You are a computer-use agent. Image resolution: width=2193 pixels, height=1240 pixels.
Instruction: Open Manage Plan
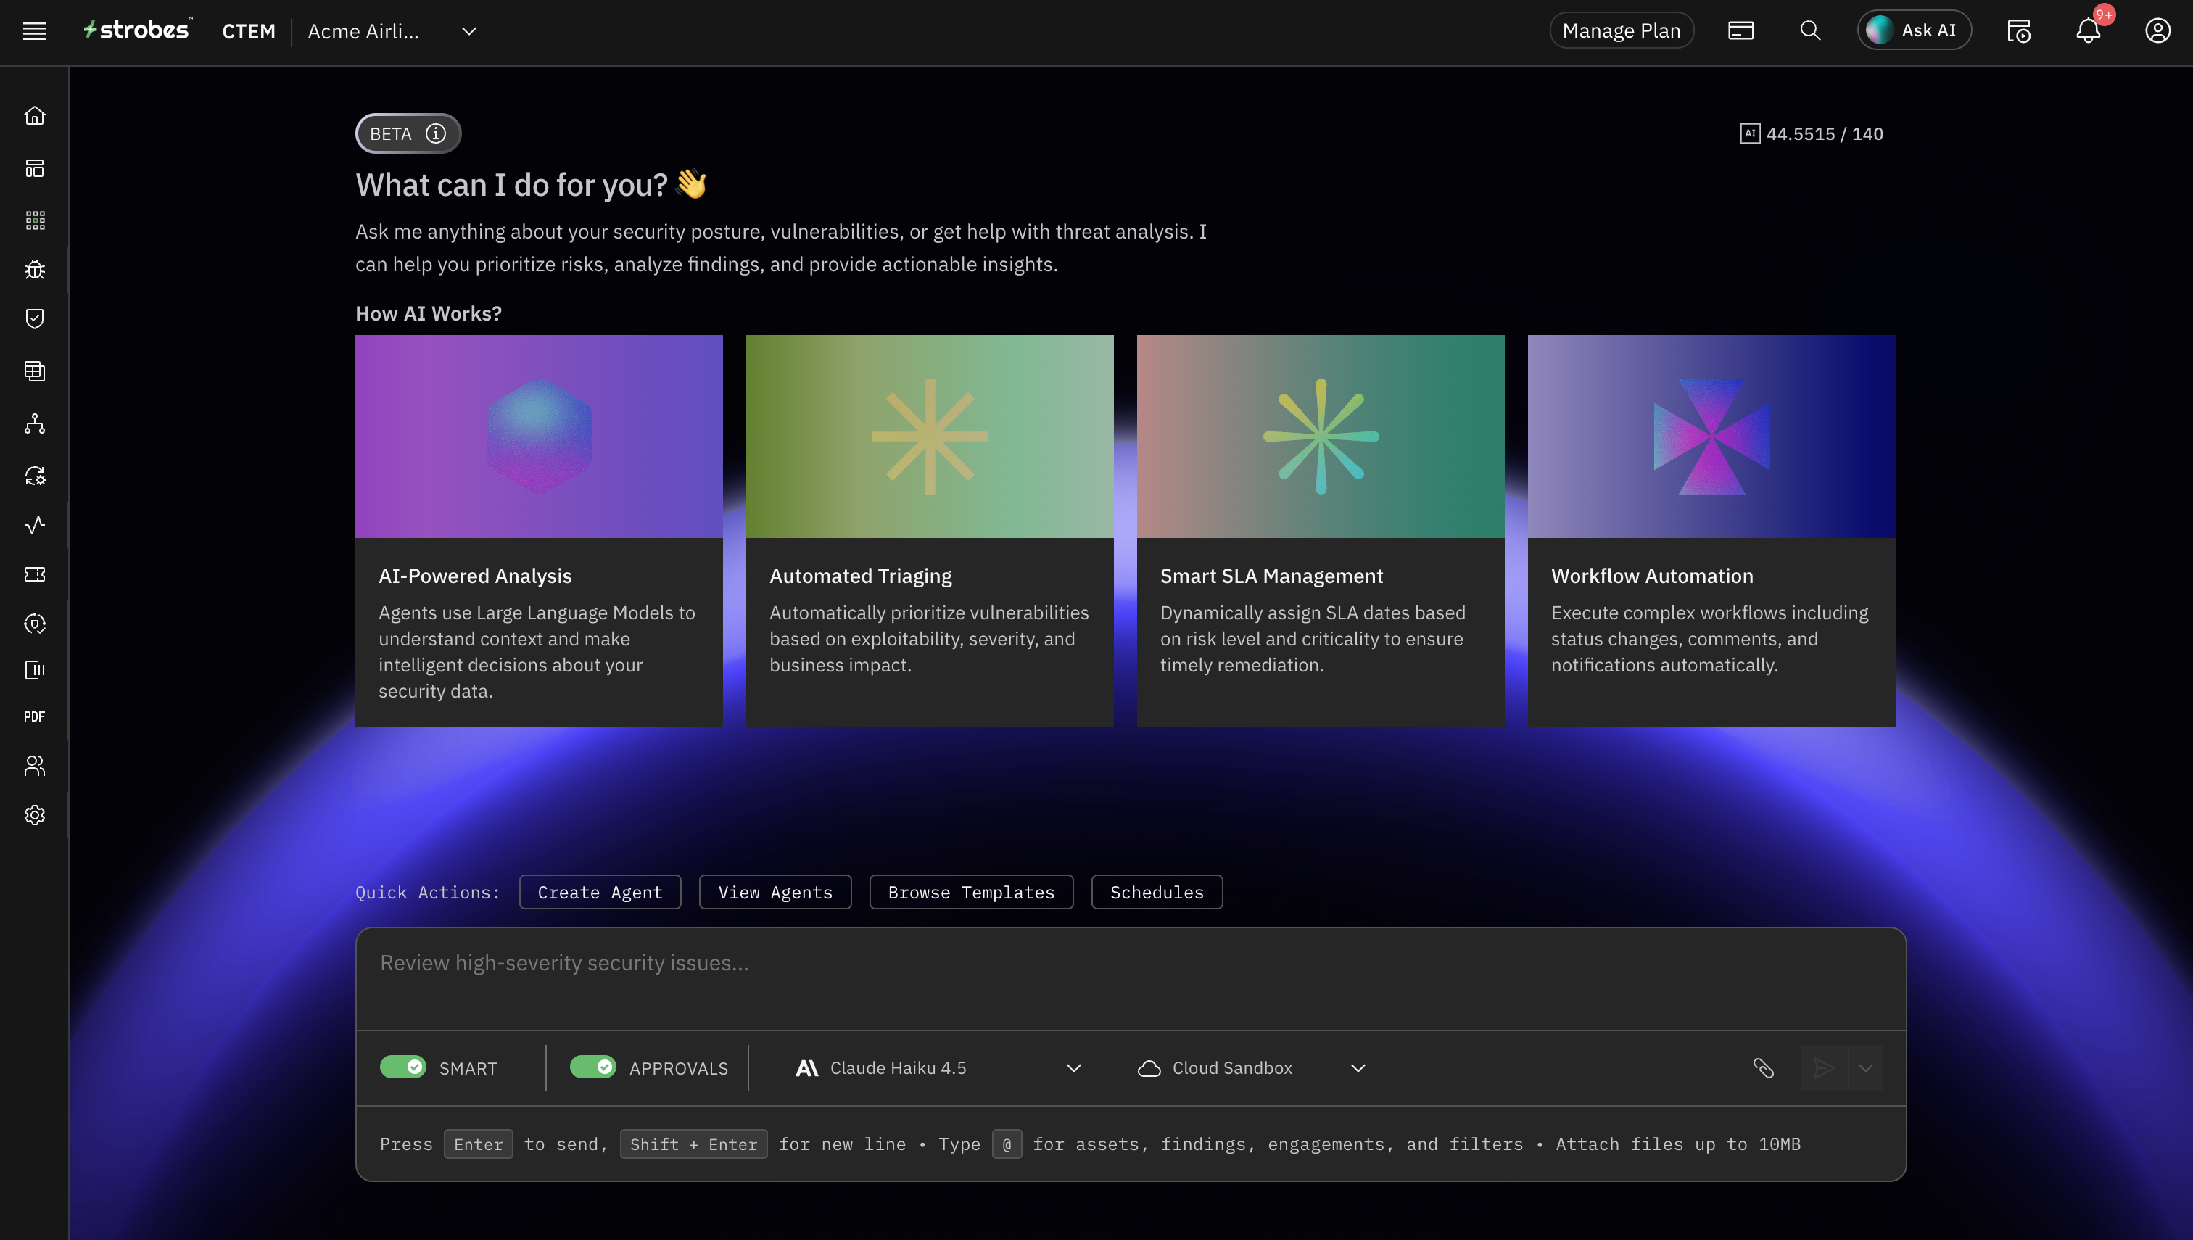point(1621,30)
